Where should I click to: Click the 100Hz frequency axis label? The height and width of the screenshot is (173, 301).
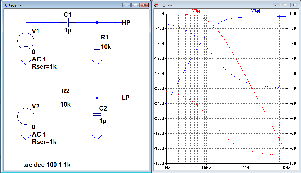(x=246, y=168)
